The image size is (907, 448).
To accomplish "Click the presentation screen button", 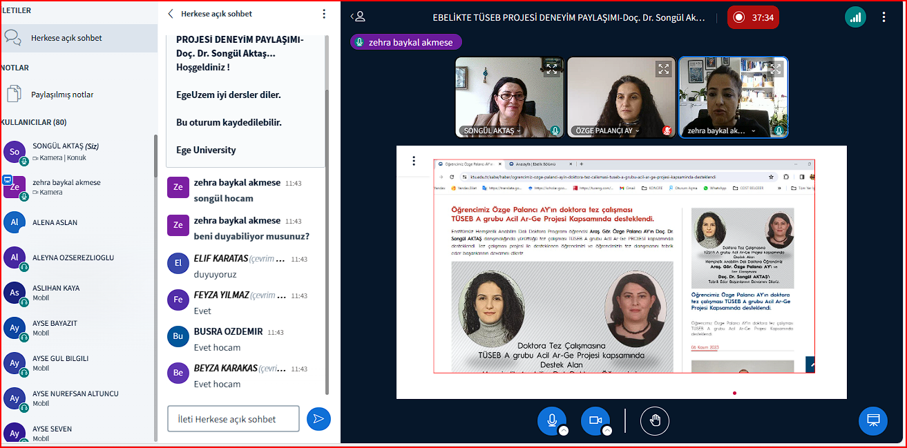I will pyautogui.click(x=873, y=420).
